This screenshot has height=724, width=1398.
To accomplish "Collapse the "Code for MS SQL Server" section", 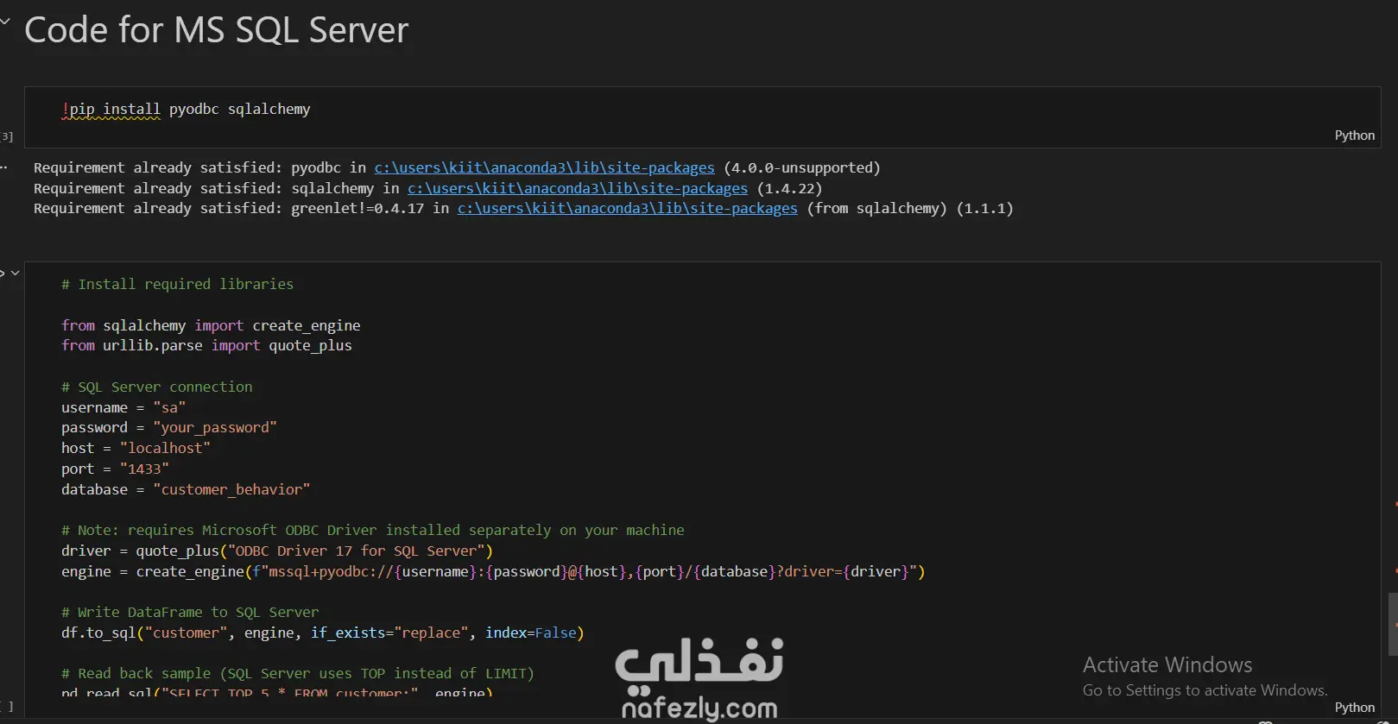I will [4, 22].
